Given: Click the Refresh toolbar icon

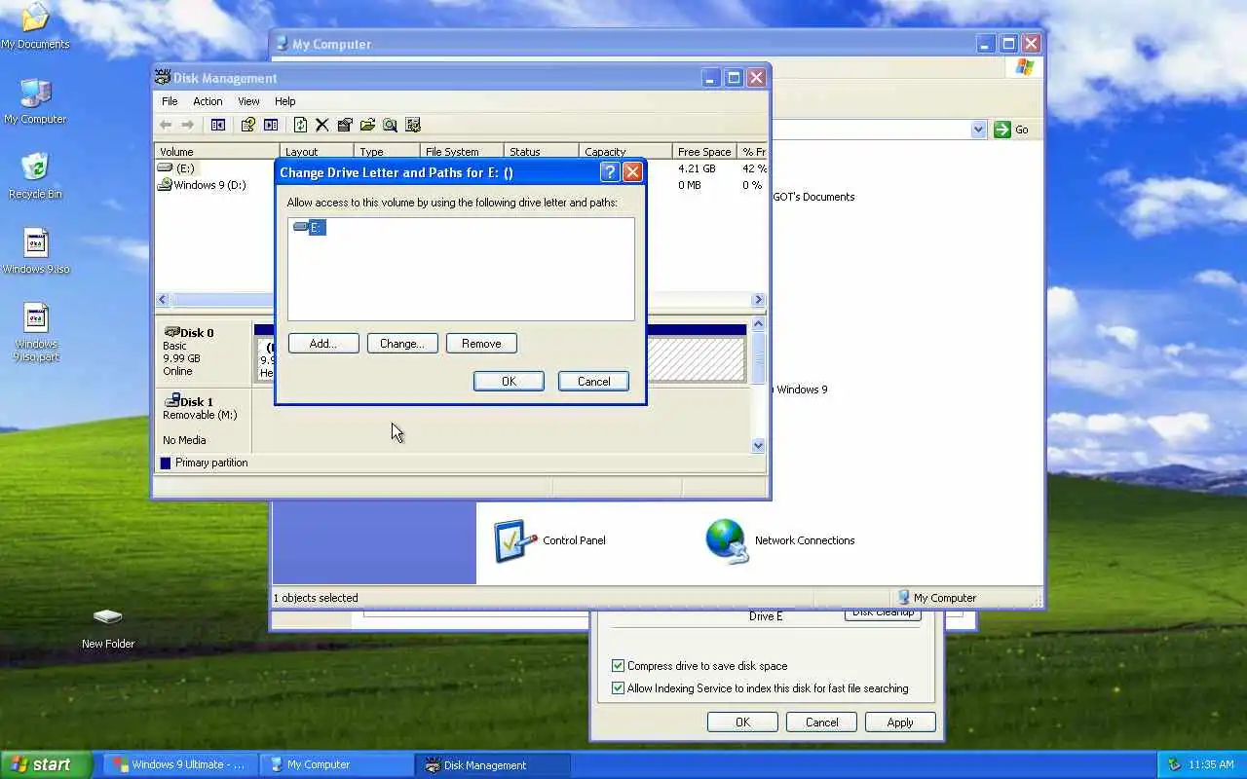Looking at the screenshot, I should pos(300,125).
